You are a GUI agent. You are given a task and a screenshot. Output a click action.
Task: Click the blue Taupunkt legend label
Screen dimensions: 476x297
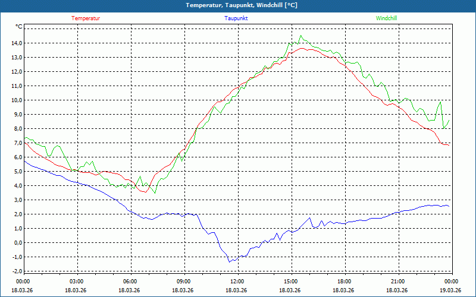click(x=236, y=18)
